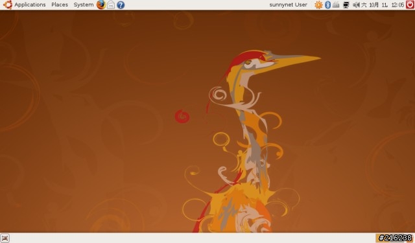Open the System menu
The height and width of the screenshot is (243, 415).
point(84,5)
